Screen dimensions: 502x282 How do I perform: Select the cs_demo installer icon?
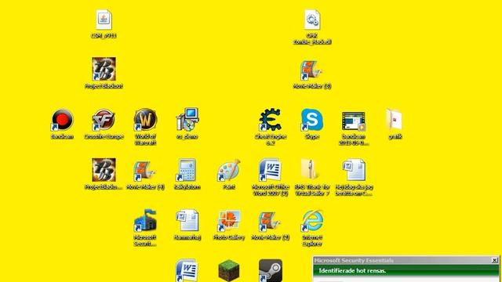coord(187,120)
